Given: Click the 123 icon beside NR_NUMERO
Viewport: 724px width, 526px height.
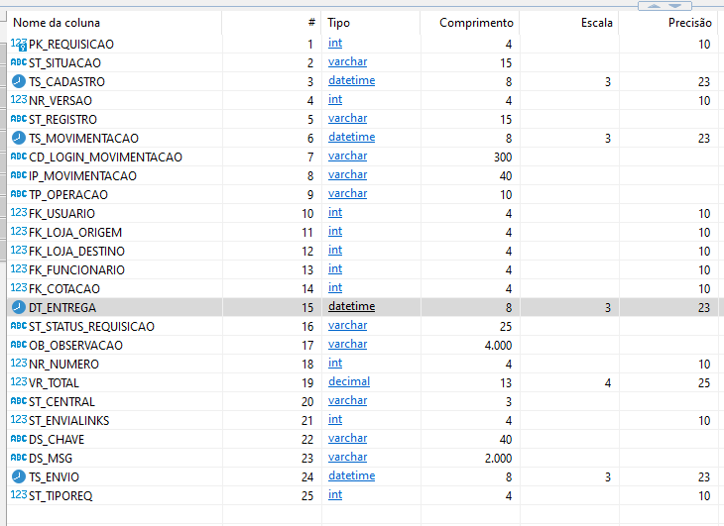Looking at the screenshot, I should (19, 364).
